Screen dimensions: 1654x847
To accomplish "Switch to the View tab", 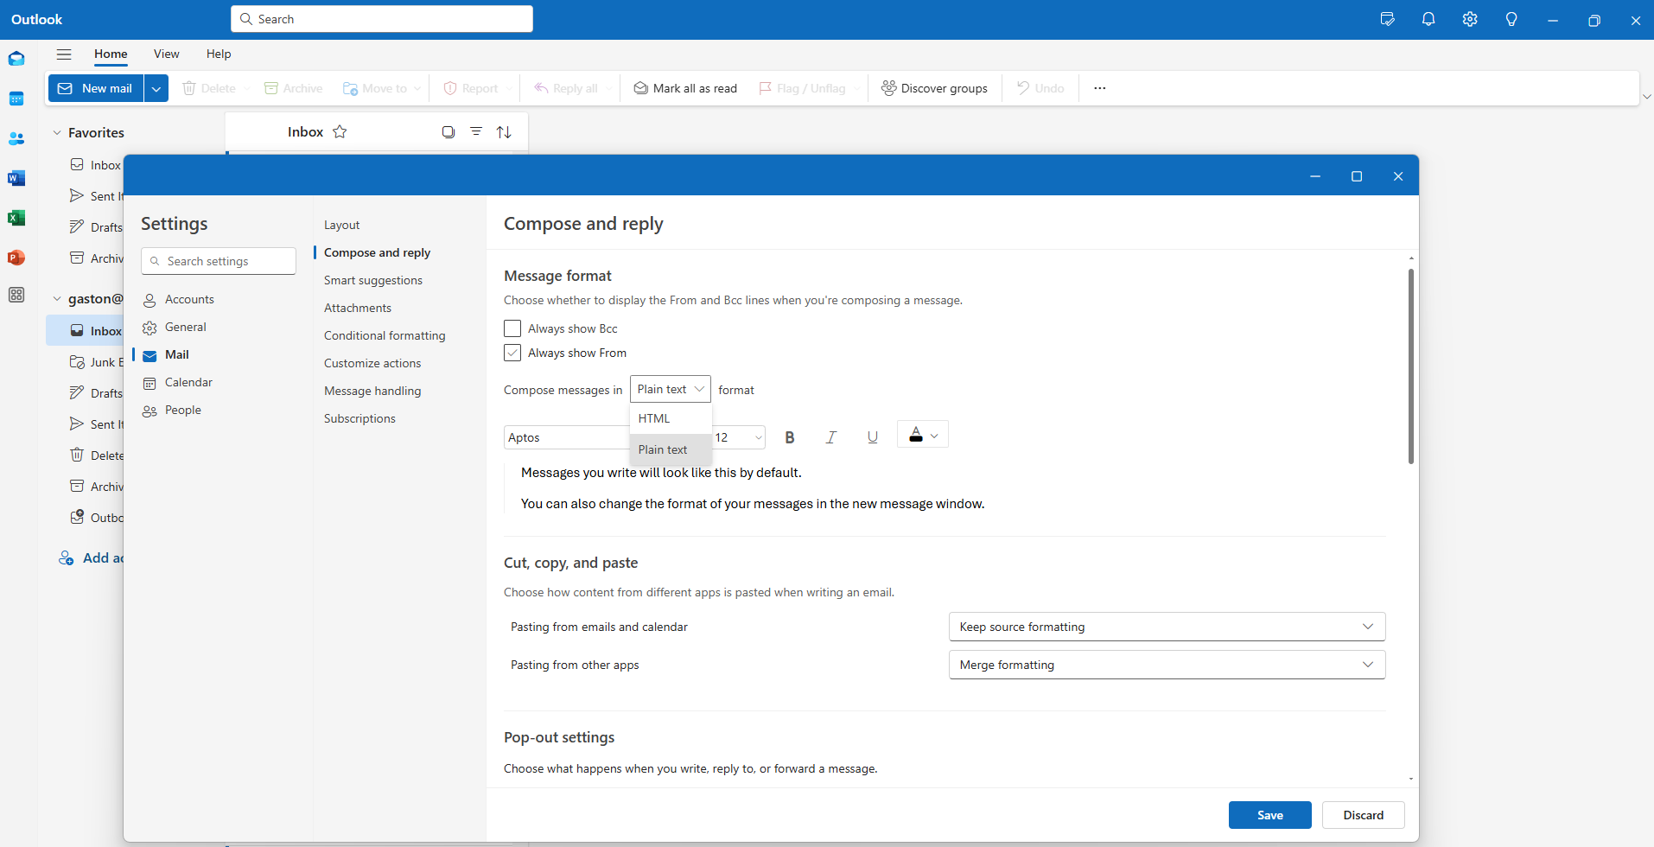I will click(x=167, y=54).
